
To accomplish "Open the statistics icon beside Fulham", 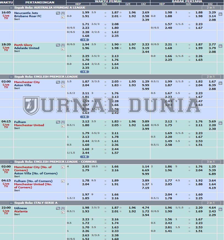I will click(58, 122).
